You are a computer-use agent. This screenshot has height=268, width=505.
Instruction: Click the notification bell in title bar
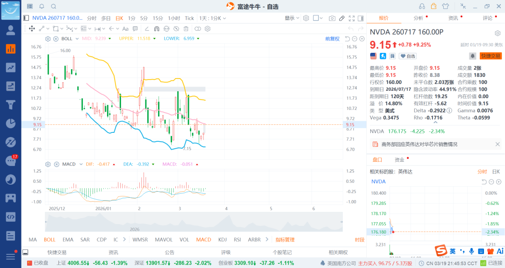pos(42,7)
